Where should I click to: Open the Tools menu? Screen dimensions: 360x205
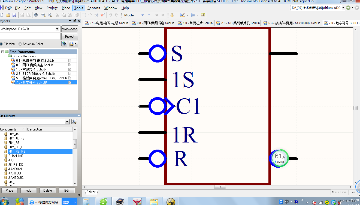(x=79, y=8)
